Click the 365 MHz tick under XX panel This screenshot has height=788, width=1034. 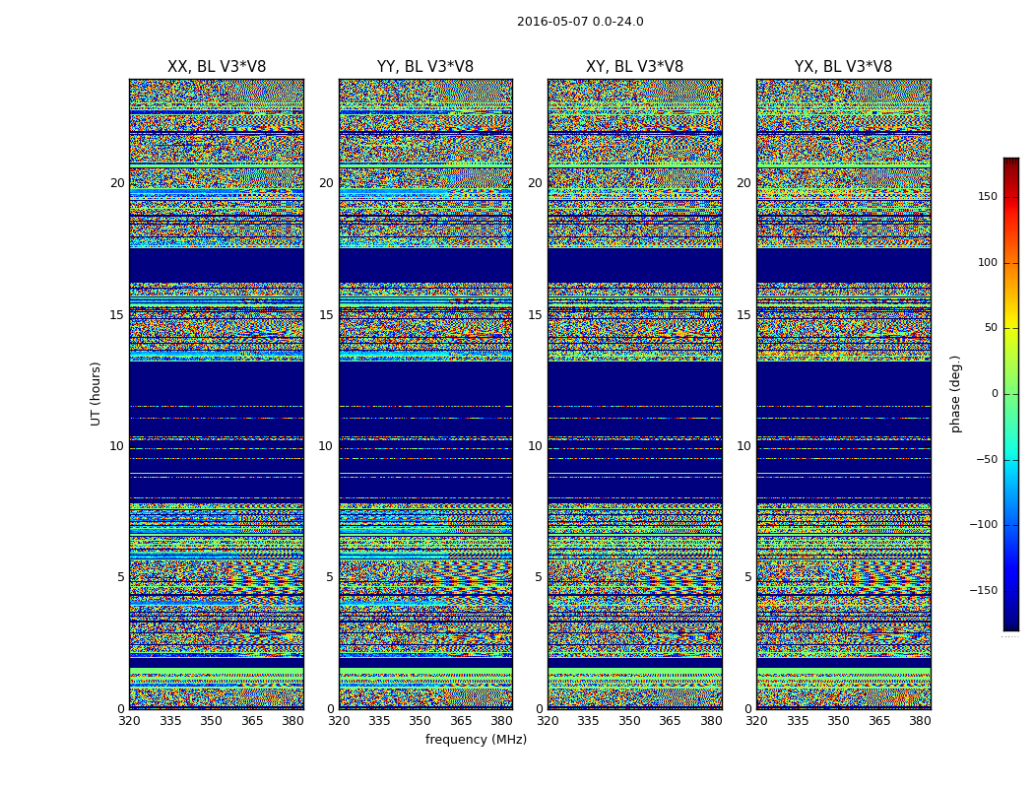pyautogui.click(x=252, y=721)
